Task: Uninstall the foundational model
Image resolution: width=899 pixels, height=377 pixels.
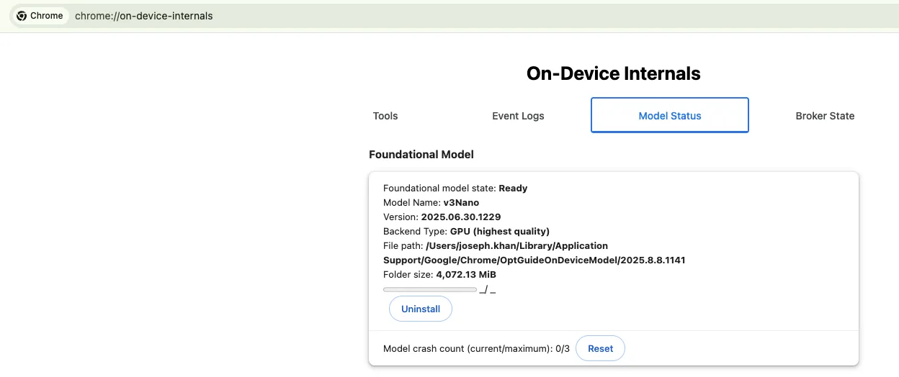Action: pyautogui.click(x=421, y=309)
